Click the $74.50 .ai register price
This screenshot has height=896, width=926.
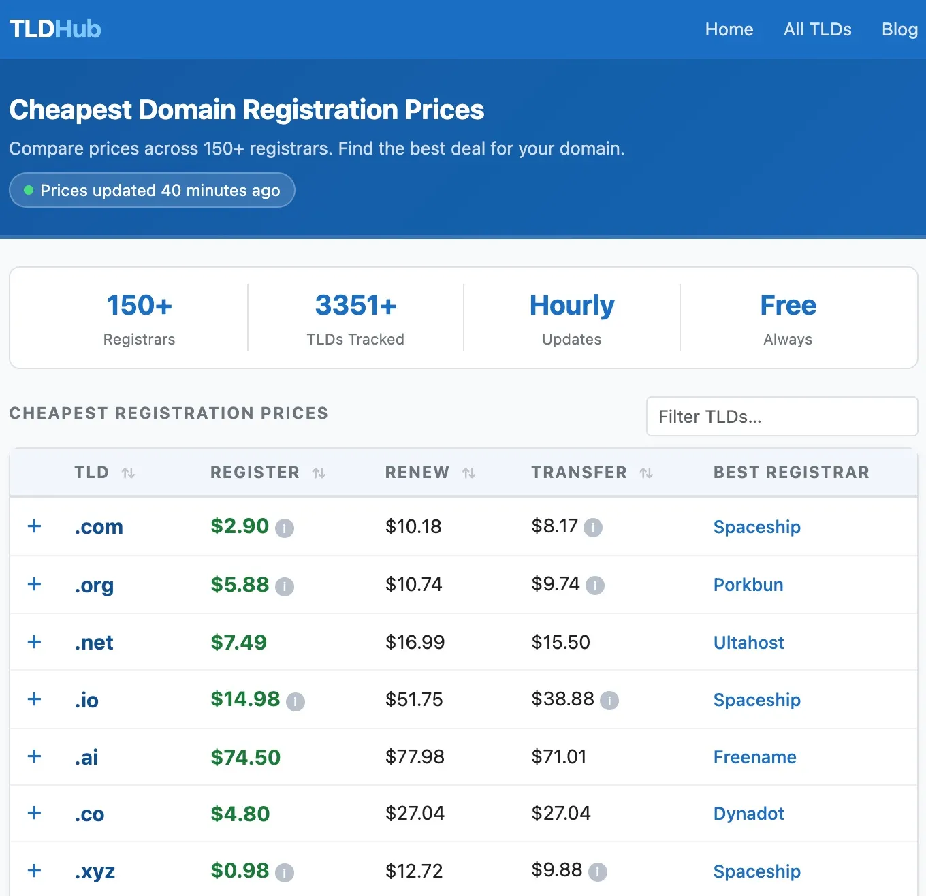[246, 757]
